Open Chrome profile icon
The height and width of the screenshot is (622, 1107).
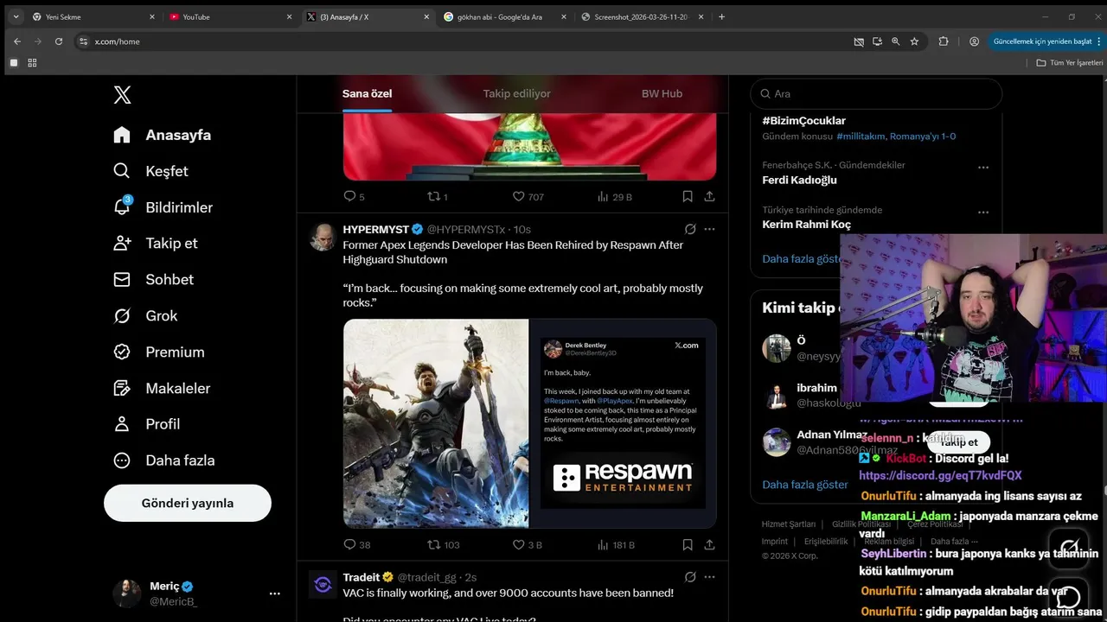[x=974, y=41]
